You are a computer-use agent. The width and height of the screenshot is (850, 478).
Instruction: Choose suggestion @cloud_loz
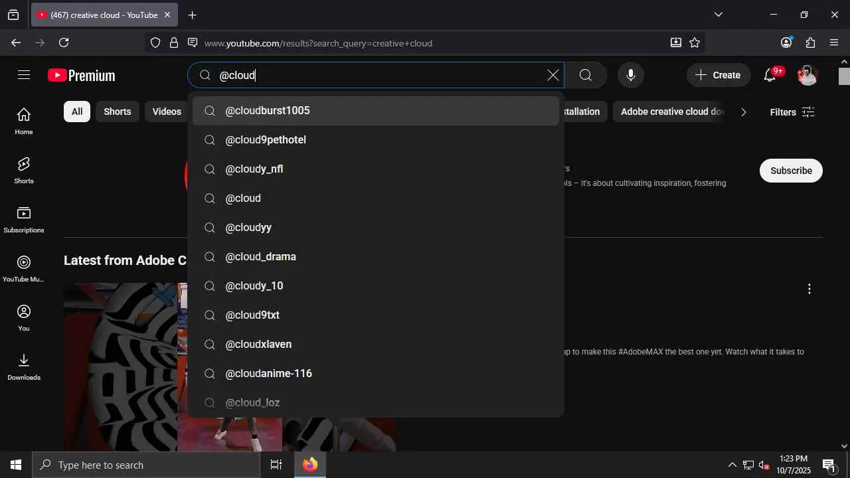[x=376, y=403]
